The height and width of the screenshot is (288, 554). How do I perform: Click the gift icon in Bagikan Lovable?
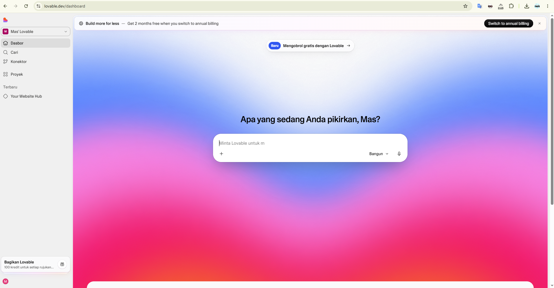pyautogui.click(x=62, y=264)
